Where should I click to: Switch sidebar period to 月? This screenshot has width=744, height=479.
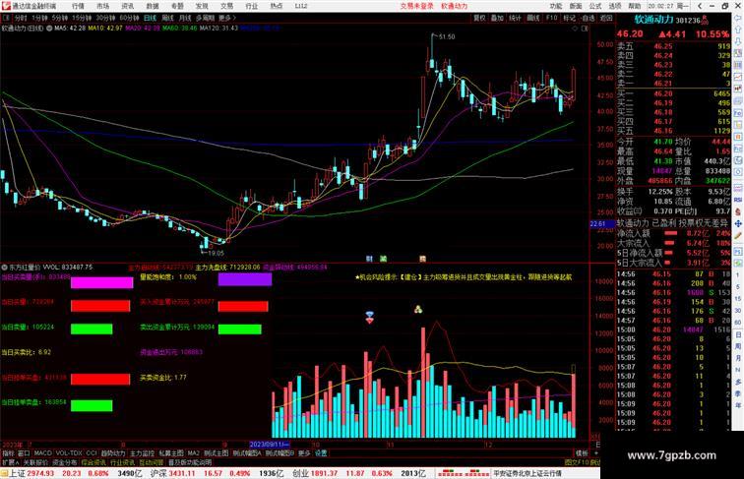click(x=738, y=358)
